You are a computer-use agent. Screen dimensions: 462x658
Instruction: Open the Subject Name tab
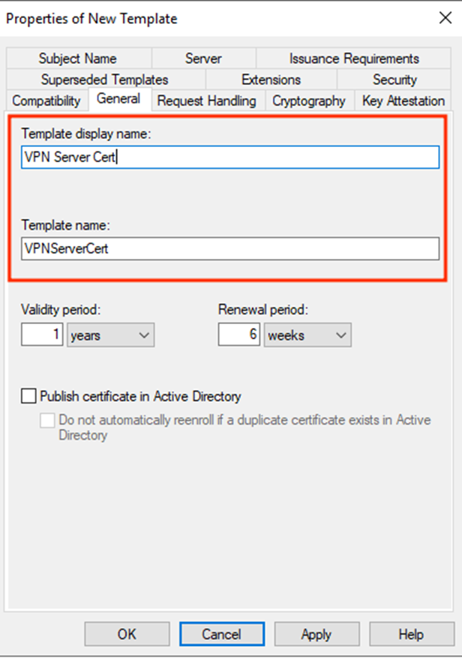pos(79,59)
